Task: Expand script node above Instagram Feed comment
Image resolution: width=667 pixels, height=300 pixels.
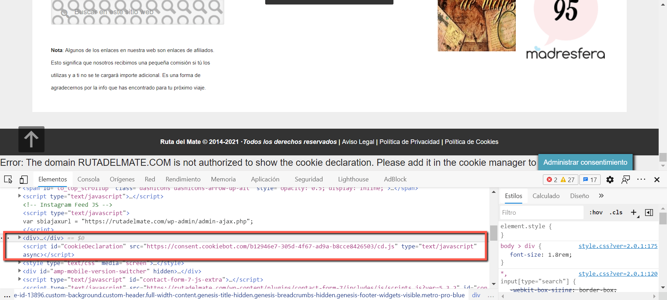Action: [x=20, y=196]
